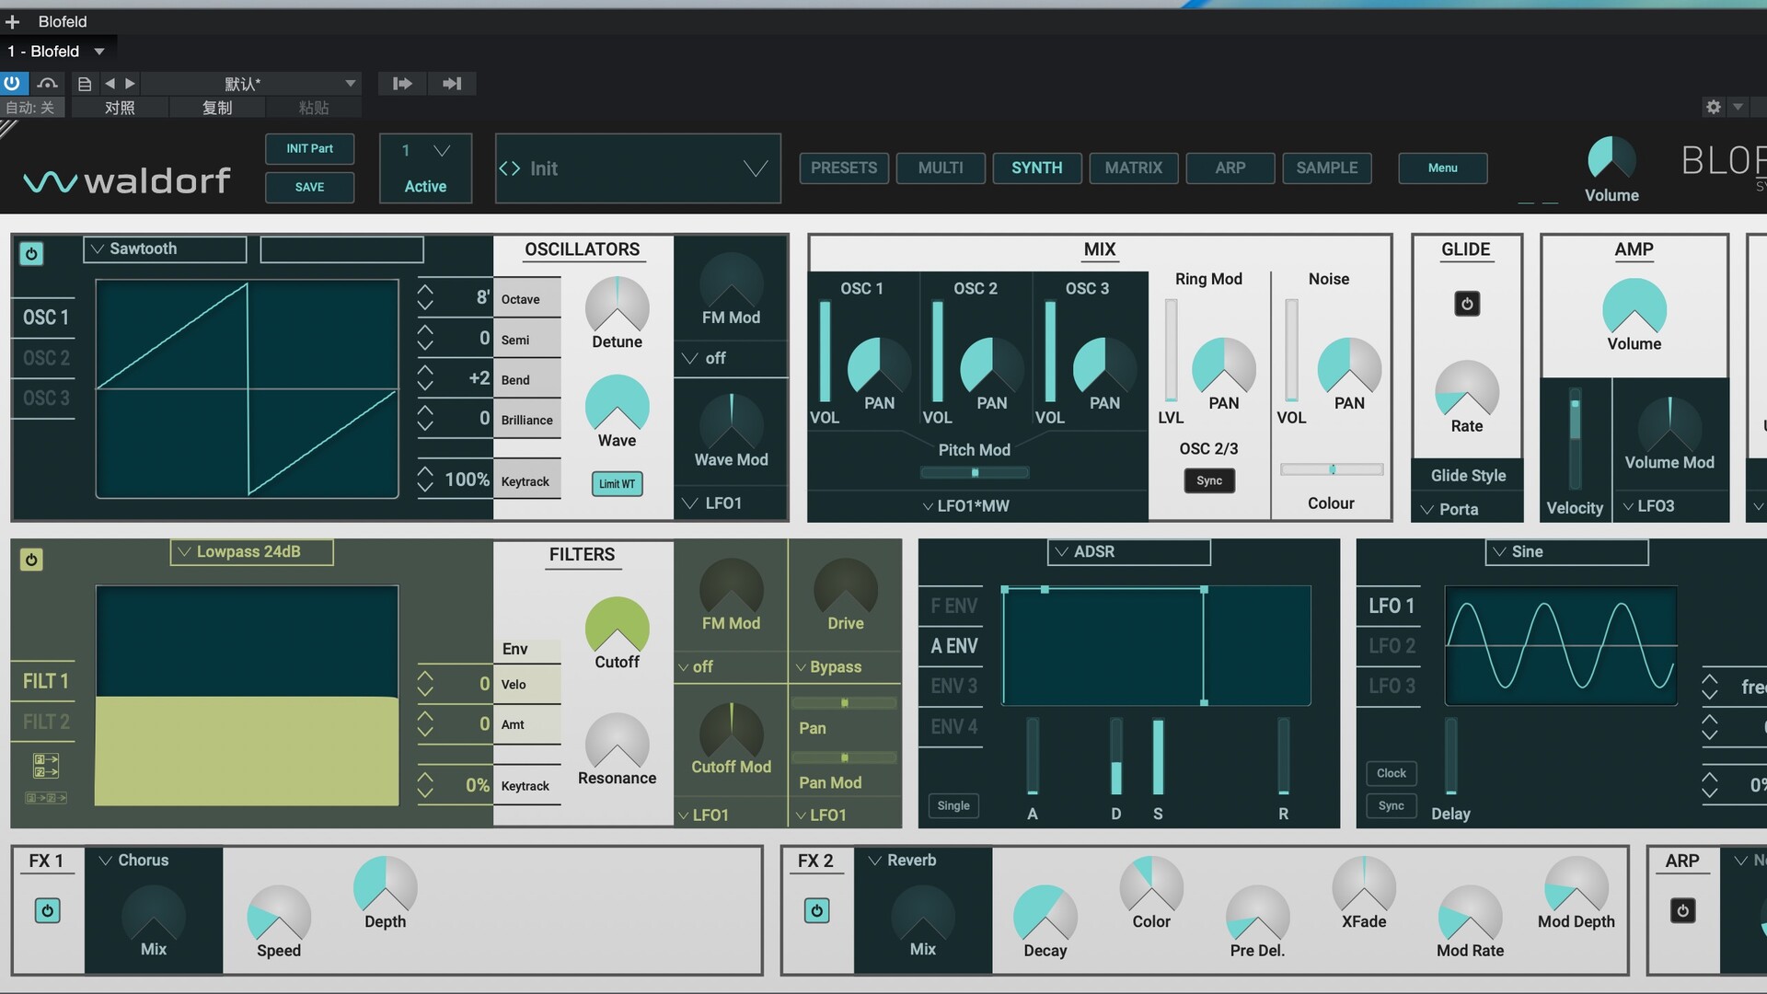The width and height of the screenshot is (1767, 994).
Task: Toggle the FX 1 power switch
Action: tap(48, 911)
